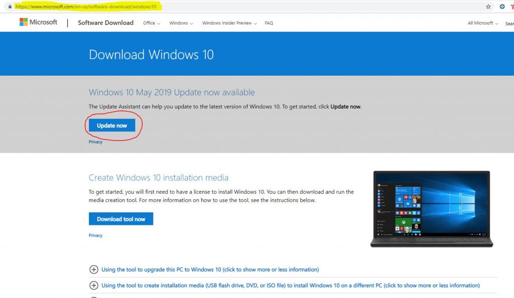
Task: Click the plus icon beside create installation media
Action: [x=93, y=285]
